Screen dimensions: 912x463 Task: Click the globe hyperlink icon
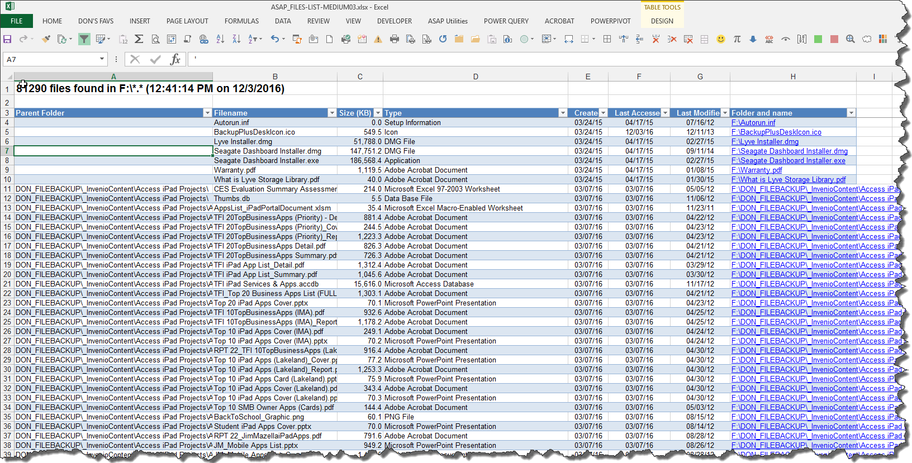pyautogui.click(x=204, y=39)
